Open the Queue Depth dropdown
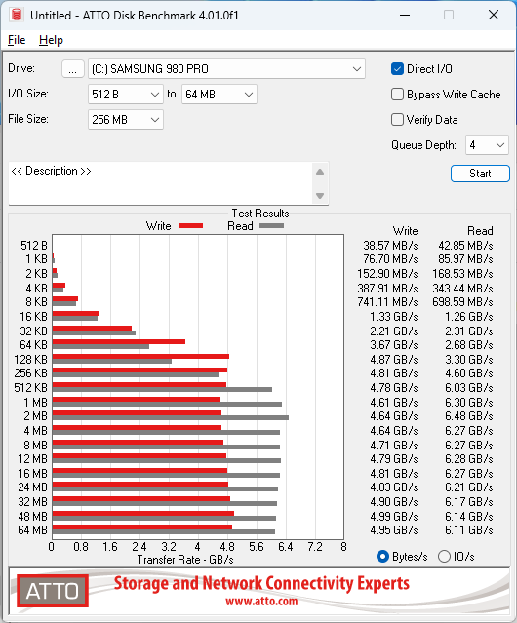The height and width of the screenshot is (623, 517). [x=487, y=145]
